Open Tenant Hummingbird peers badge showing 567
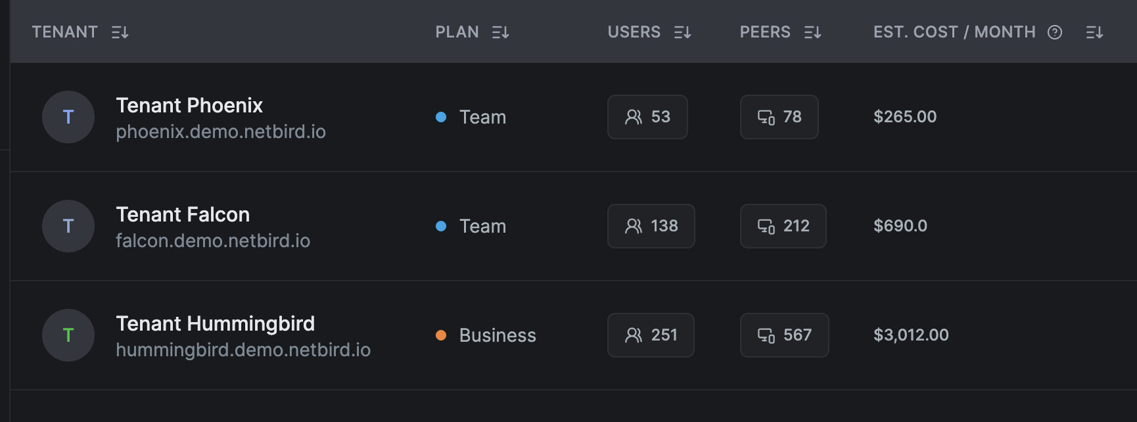Screen dimensions: 1137x422 click(784, 335)
